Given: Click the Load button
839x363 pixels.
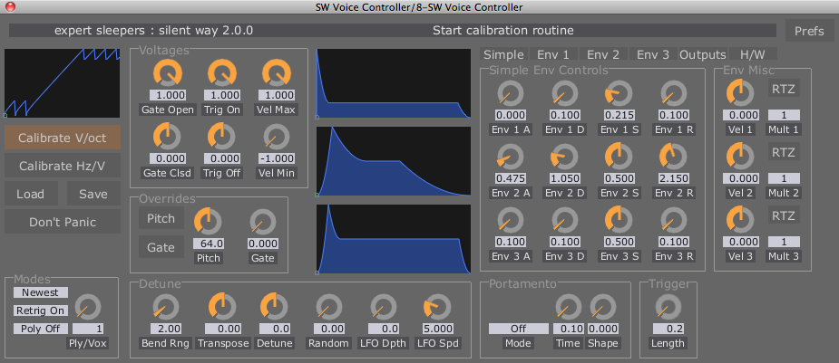Looking at the screenshot, I should point(31,194).
